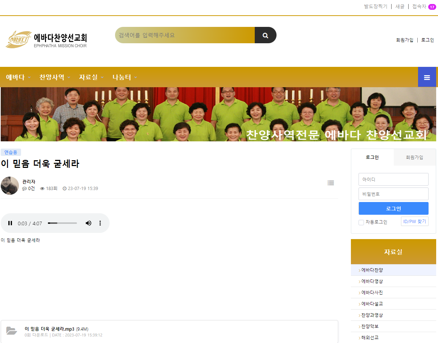
Task: Click the 아이디 input field
Action: tap(393, 179)
